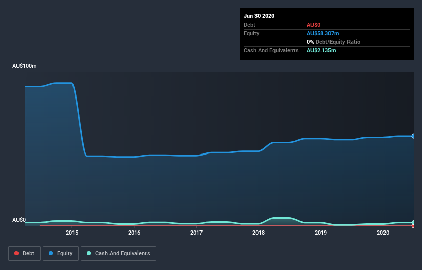
Task: Select the Cash end-point marker for Jun 2020
Action: coord(413,222)
